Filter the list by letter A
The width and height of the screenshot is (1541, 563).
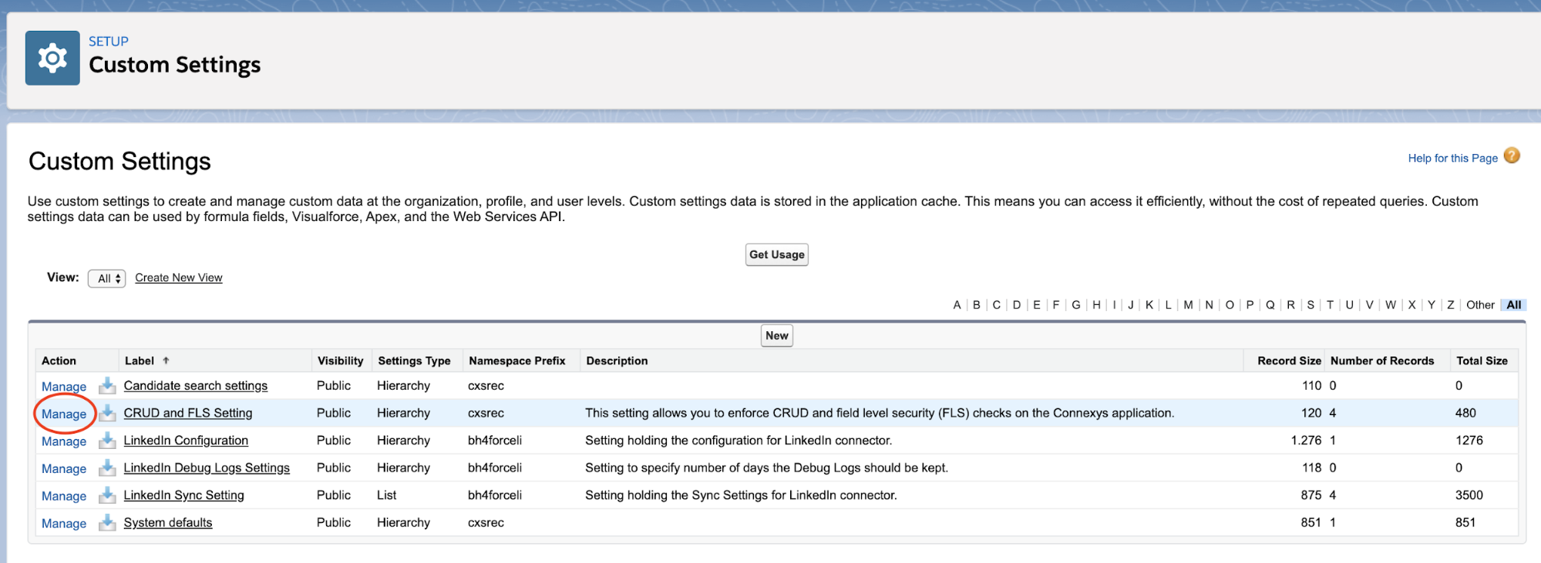[957, 305]
